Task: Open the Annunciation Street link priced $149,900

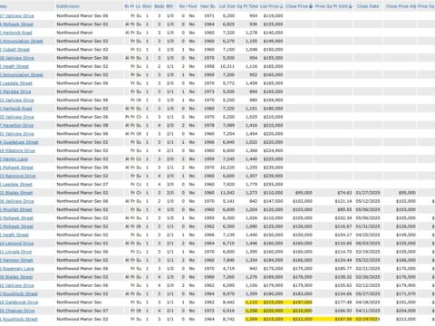Action: 22,41
